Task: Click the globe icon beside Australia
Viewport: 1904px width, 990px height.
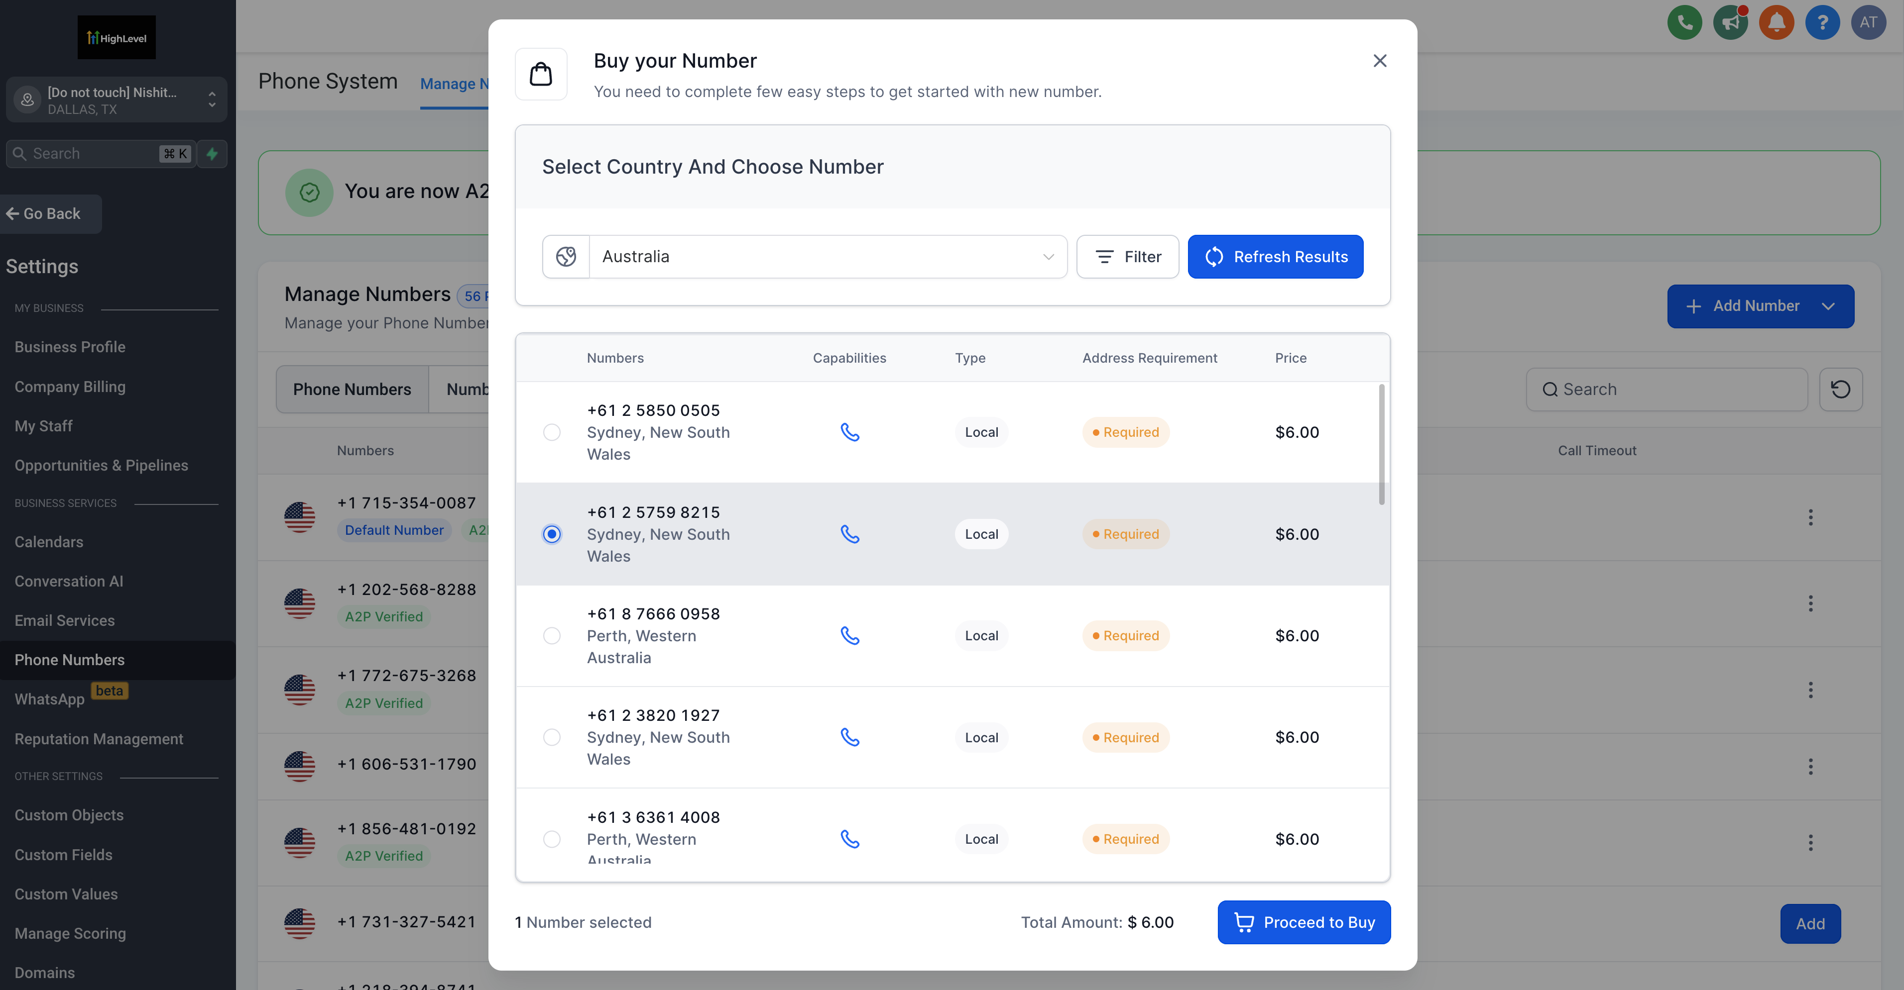Action: pos(566,257)
